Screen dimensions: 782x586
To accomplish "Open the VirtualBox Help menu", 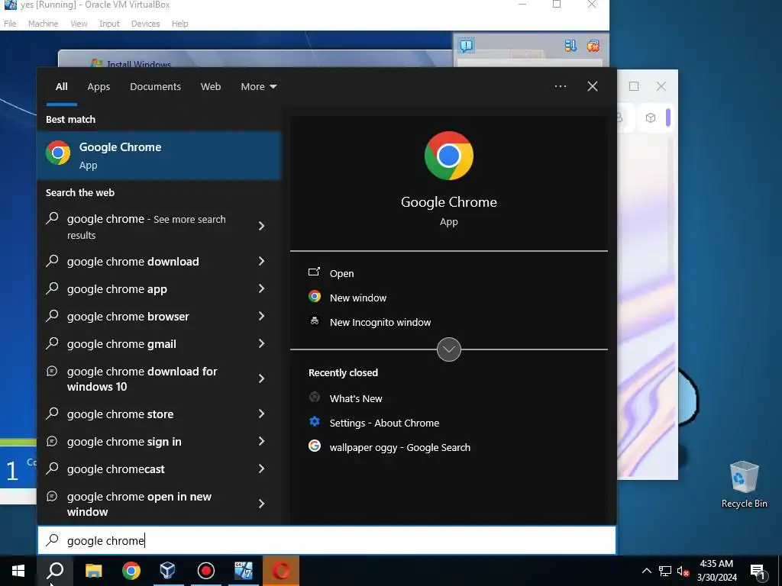I will (x=179, y=24).
